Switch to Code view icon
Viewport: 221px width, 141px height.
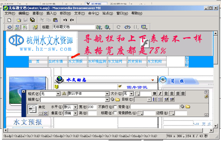coord(10,27)
